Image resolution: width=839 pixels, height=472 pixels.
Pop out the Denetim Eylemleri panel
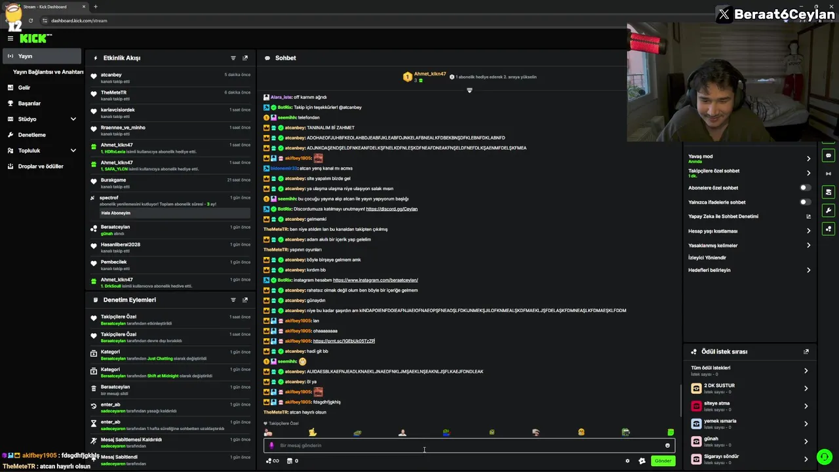click(245, 300)
